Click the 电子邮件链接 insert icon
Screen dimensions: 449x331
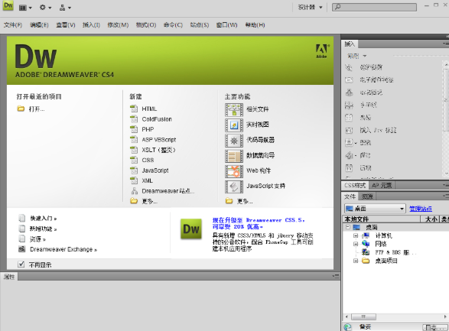[349, 80]
